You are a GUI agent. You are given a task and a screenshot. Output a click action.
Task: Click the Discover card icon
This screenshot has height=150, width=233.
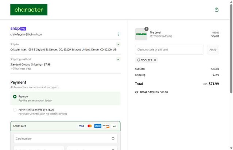pyautogui.click(x=106, y=126)
